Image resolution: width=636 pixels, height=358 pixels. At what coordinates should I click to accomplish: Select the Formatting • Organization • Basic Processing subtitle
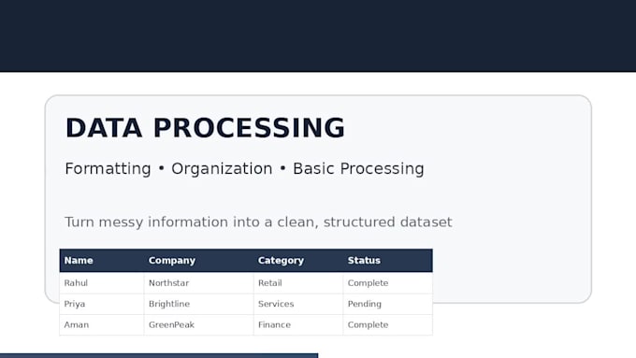click(244, 168)
